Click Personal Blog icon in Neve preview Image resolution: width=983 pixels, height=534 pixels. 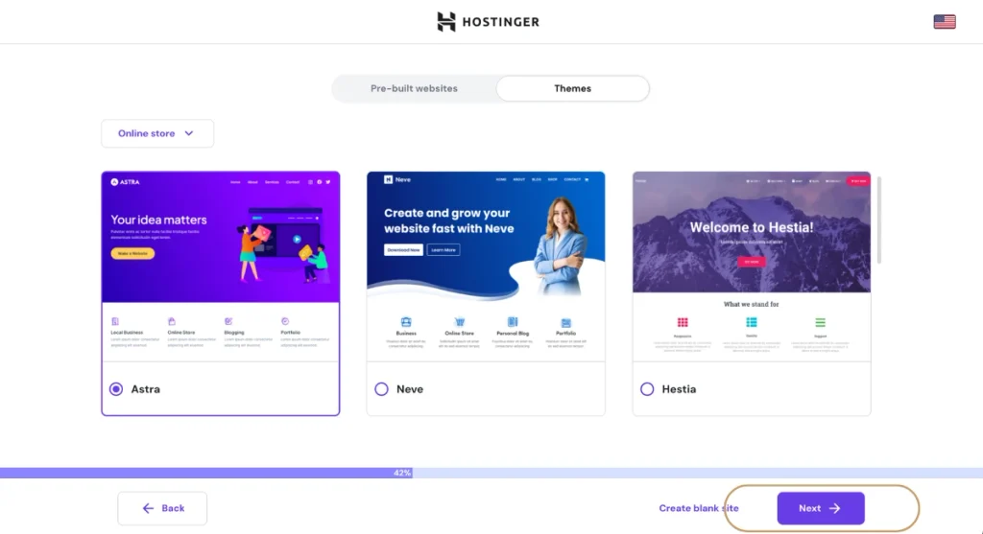click(x=513, y=322)
